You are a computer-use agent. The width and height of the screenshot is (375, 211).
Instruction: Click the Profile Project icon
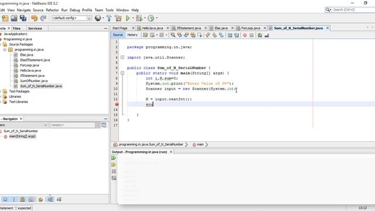point(151,18)
